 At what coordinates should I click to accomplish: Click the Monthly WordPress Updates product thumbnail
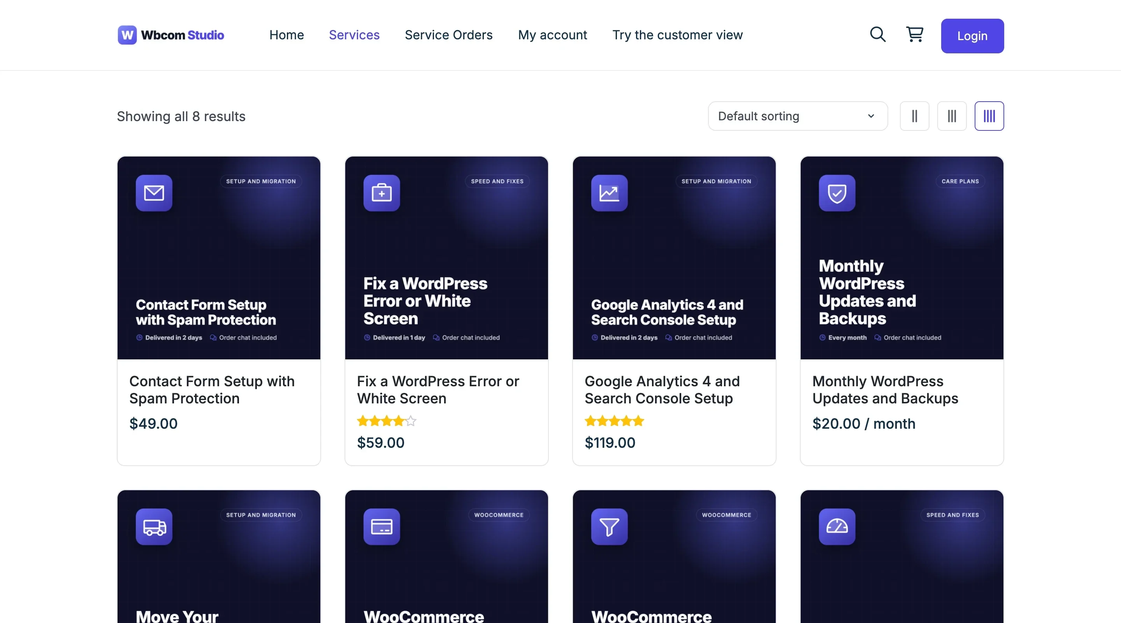point(902,258)
